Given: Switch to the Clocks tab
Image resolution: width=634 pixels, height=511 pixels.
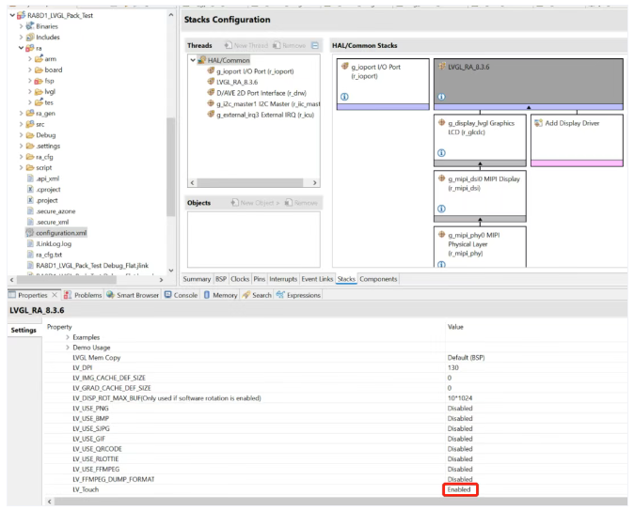Looking at the screenshot, I should click(240, 279).
